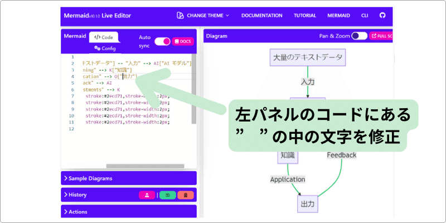
Task: Open Documentation in the top navigation
Action: 261,16
